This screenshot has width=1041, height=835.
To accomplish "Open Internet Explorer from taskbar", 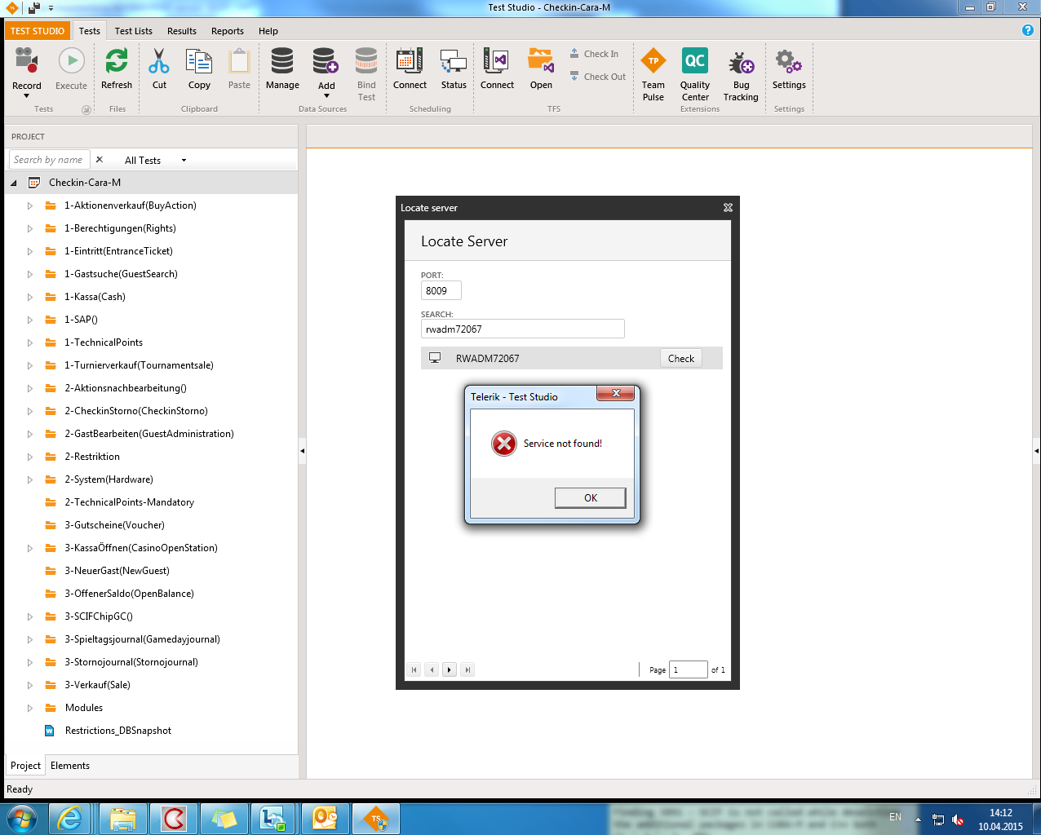I will (69, 818).
